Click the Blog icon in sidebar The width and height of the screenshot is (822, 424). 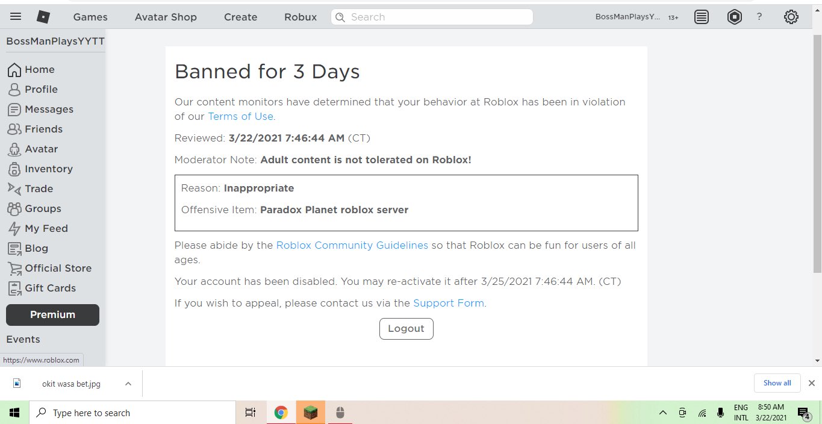point(14,249)
